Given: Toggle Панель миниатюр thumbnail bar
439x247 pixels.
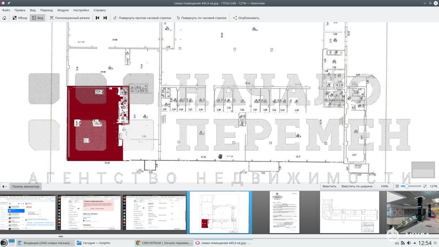Looking at the screenshot, I should tap(26, 186).
